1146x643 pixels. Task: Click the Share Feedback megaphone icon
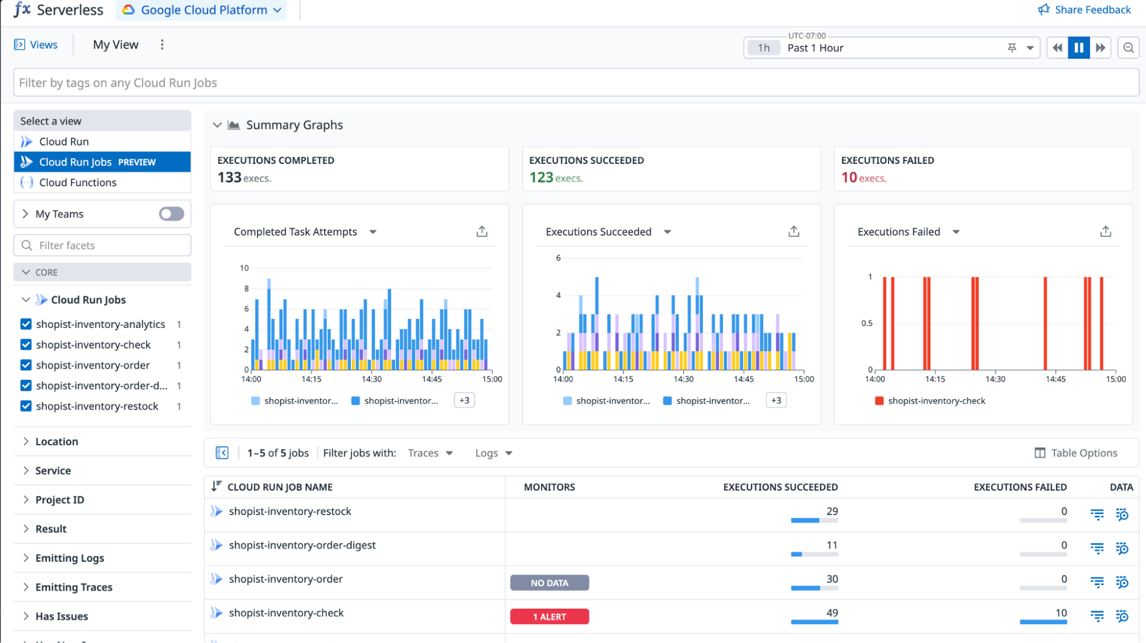point(1044,10)
